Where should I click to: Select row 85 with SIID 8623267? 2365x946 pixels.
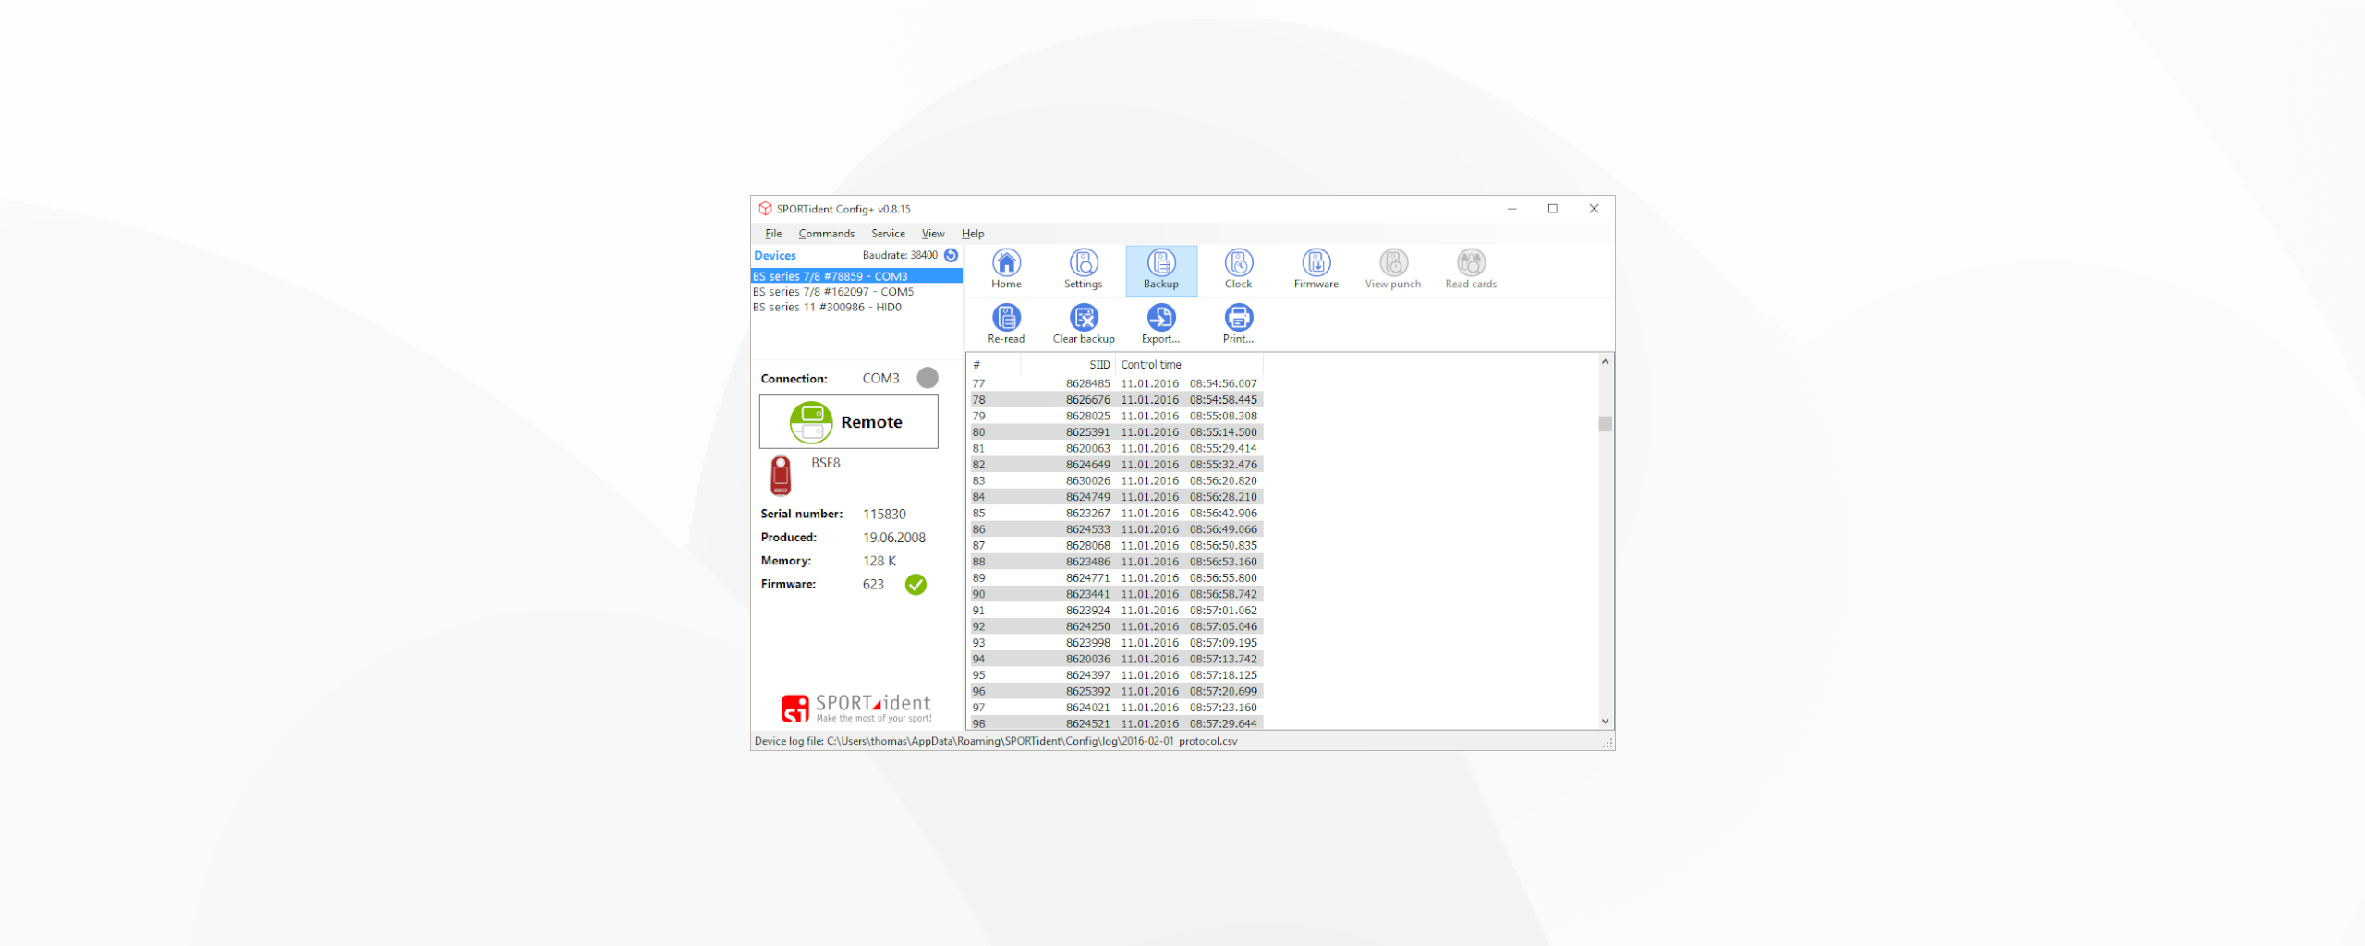click(1115, 513)
